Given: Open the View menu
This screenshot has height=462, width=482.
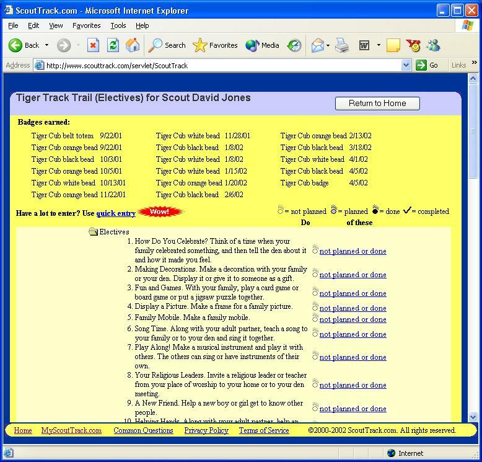Looking at the screenshot, I should pyautogui.click(x=56, y=25).
